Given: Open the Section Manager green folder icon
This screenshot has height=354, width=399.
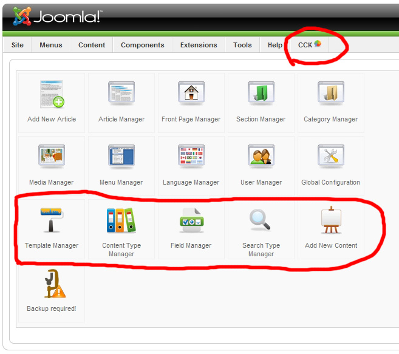Looking at the screenshot, I should (261, 92).
